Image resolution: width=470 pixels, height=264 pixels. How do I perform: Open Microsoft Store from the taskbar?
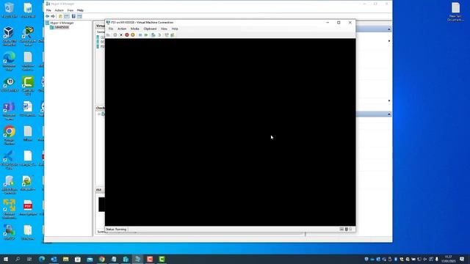click(78, 259)
